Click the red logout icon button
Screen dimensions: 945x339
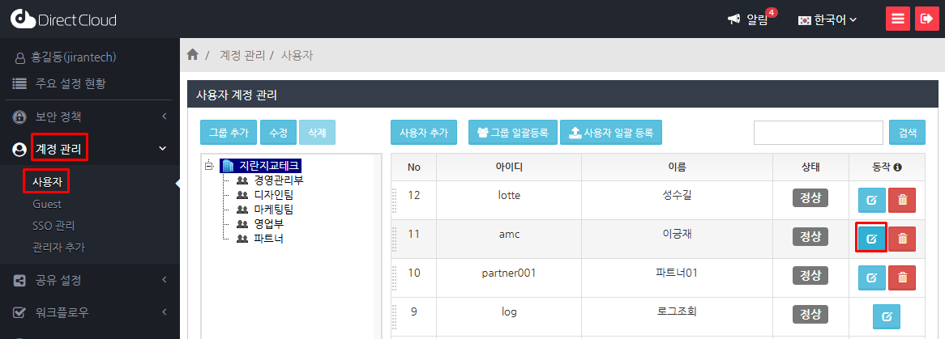pos(926,19)
